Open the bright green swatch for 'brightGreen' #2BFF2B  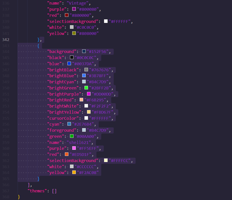86,88
